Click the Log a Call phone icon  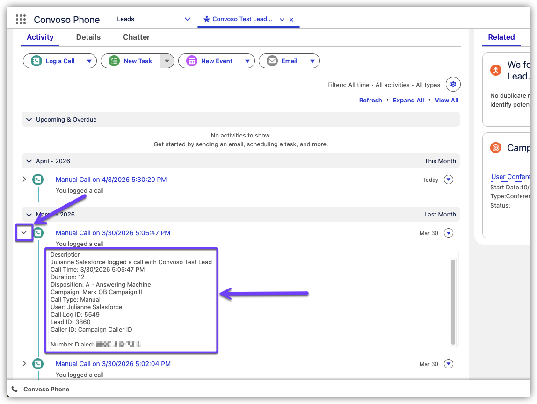point(36,61)
